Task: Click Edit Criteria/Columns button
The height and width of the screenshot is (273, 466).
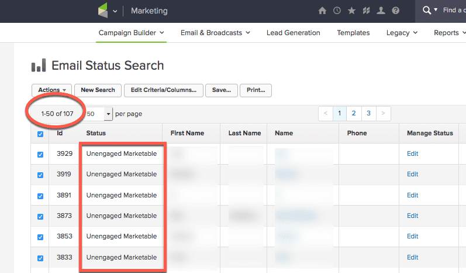Action: (x=164, y=90)
